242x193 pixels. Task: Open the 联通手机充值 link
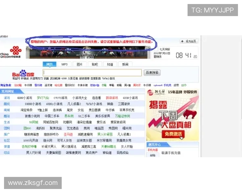[x=171, y=153]
